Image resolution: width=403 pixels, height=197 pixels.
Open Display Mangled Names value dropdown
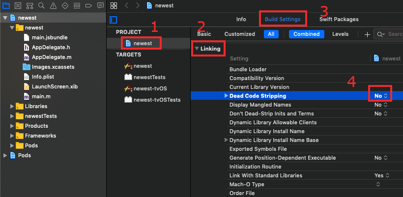(x=381, y=105)
